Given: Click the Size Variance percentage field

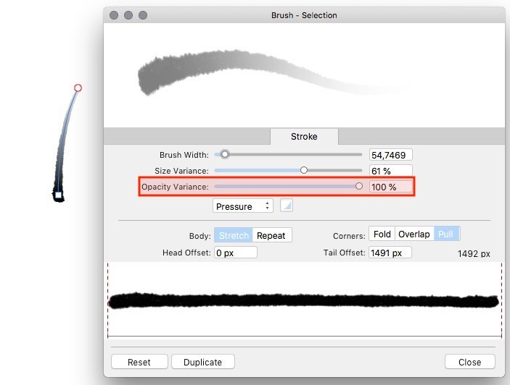Looking at the screenshot, I should click(390, 171).
